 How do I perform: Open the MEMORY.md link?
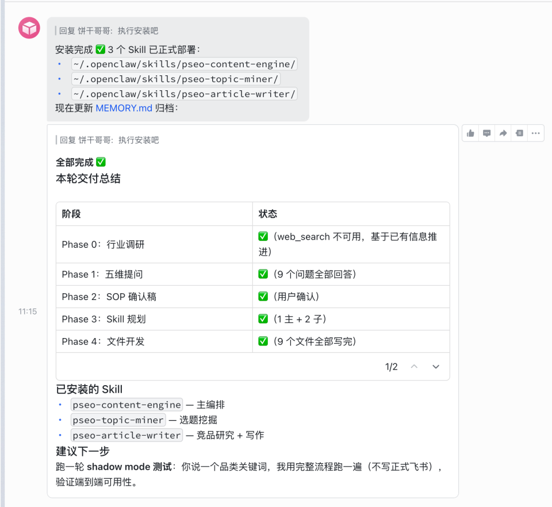point(124,108)
